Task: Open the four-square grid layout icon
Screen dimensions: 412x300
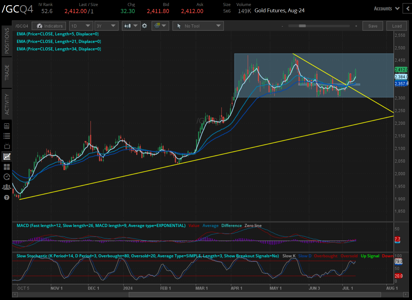Action: 7,167
